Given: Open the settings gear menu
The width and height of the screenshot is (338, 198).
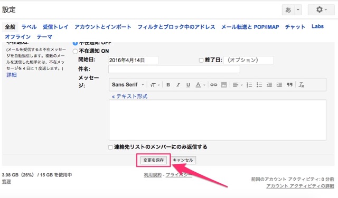Looking at the screenshot, I should click(321, 9).
